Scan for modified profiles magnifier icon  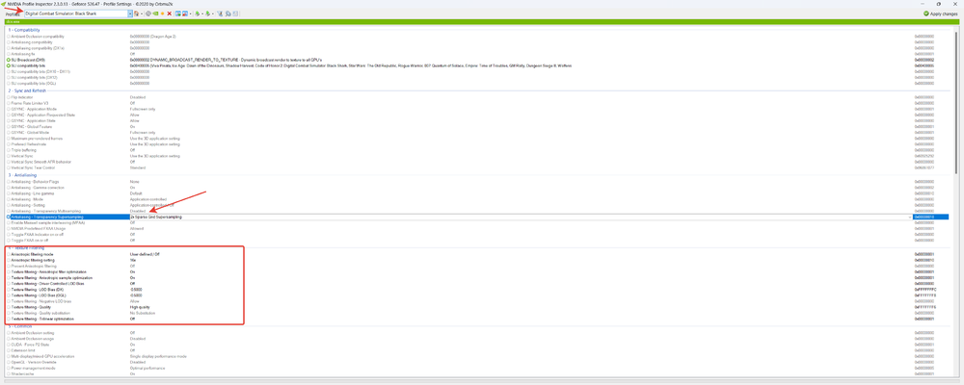click(228, 13)
